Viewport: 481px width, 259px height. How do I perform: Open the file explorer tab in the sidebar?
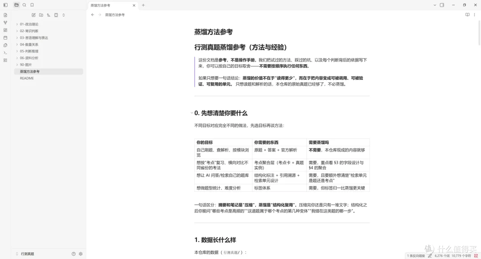click(x=16, y=5)
